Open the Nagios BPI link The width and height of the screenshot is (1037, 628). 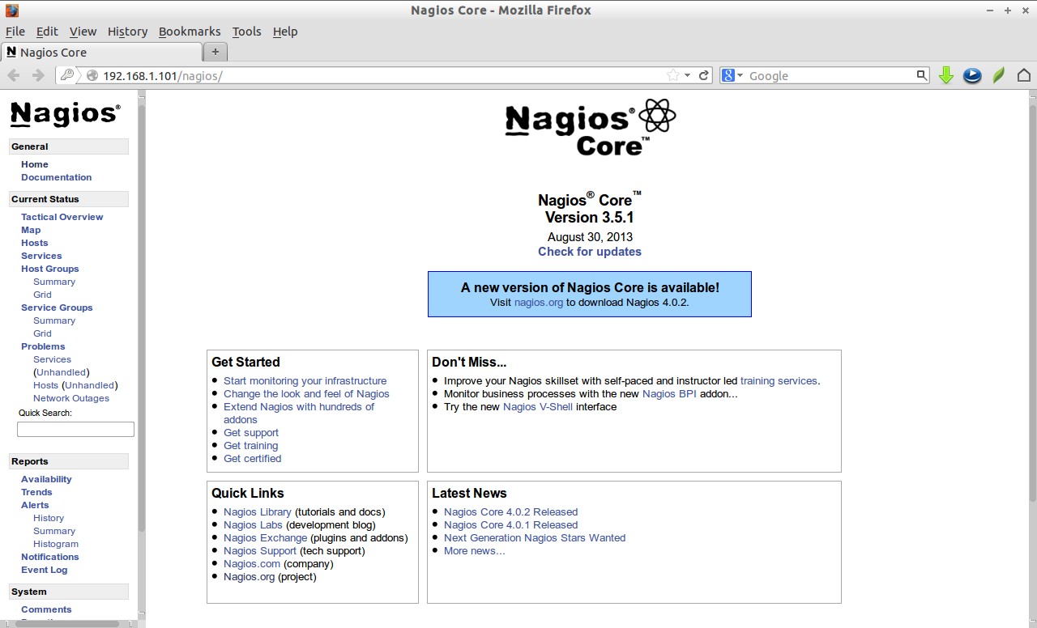pos(669,393)
